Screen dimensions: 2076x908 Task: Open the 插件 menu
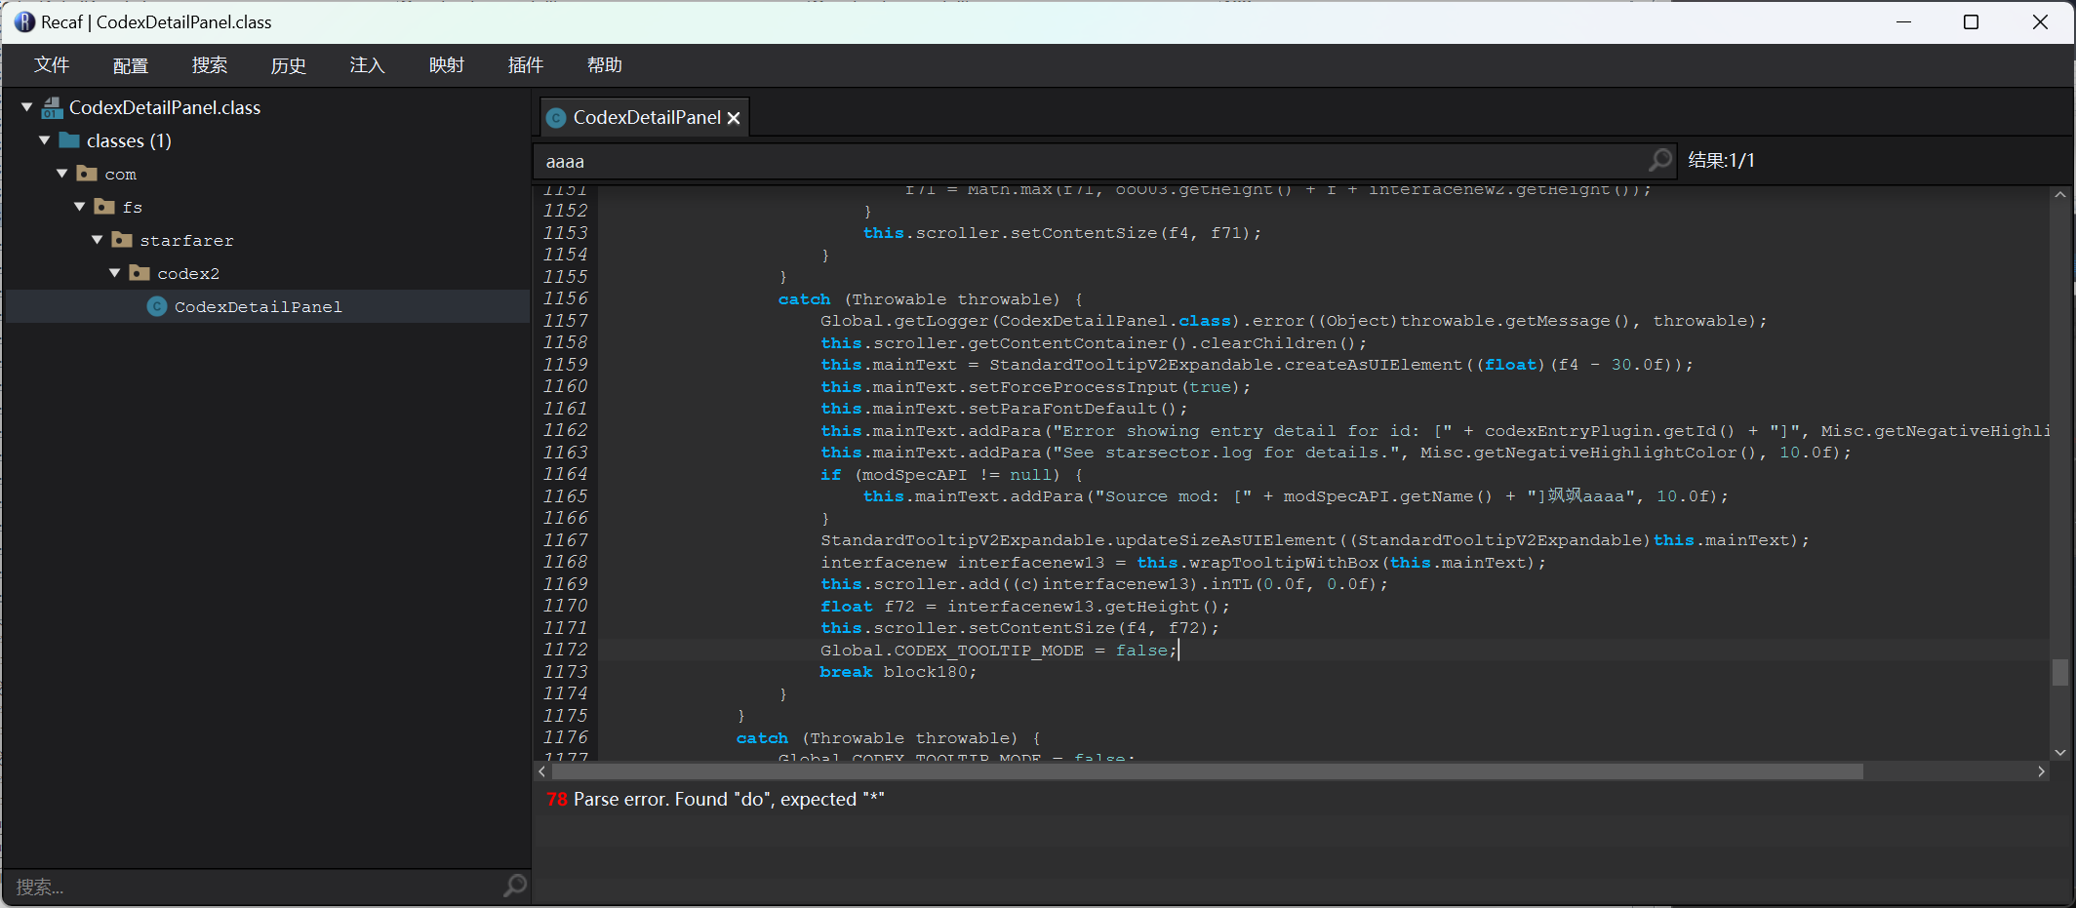(525, 65)
